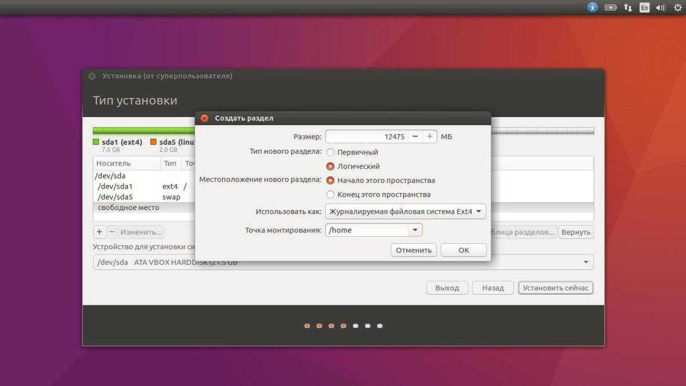Click into the partition size field
Screen dimensions: 686x386
coord(367,137)
